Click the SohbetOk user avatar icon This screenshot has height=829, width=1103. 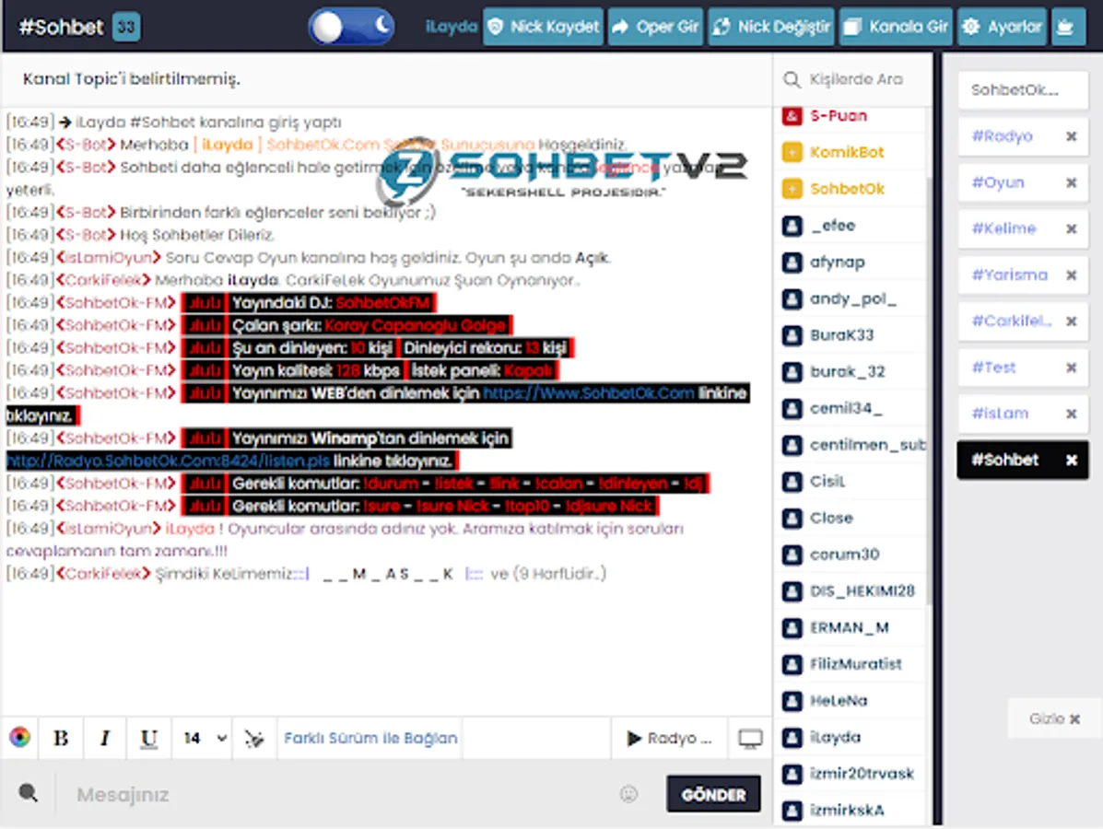click(x=792, y=189)
